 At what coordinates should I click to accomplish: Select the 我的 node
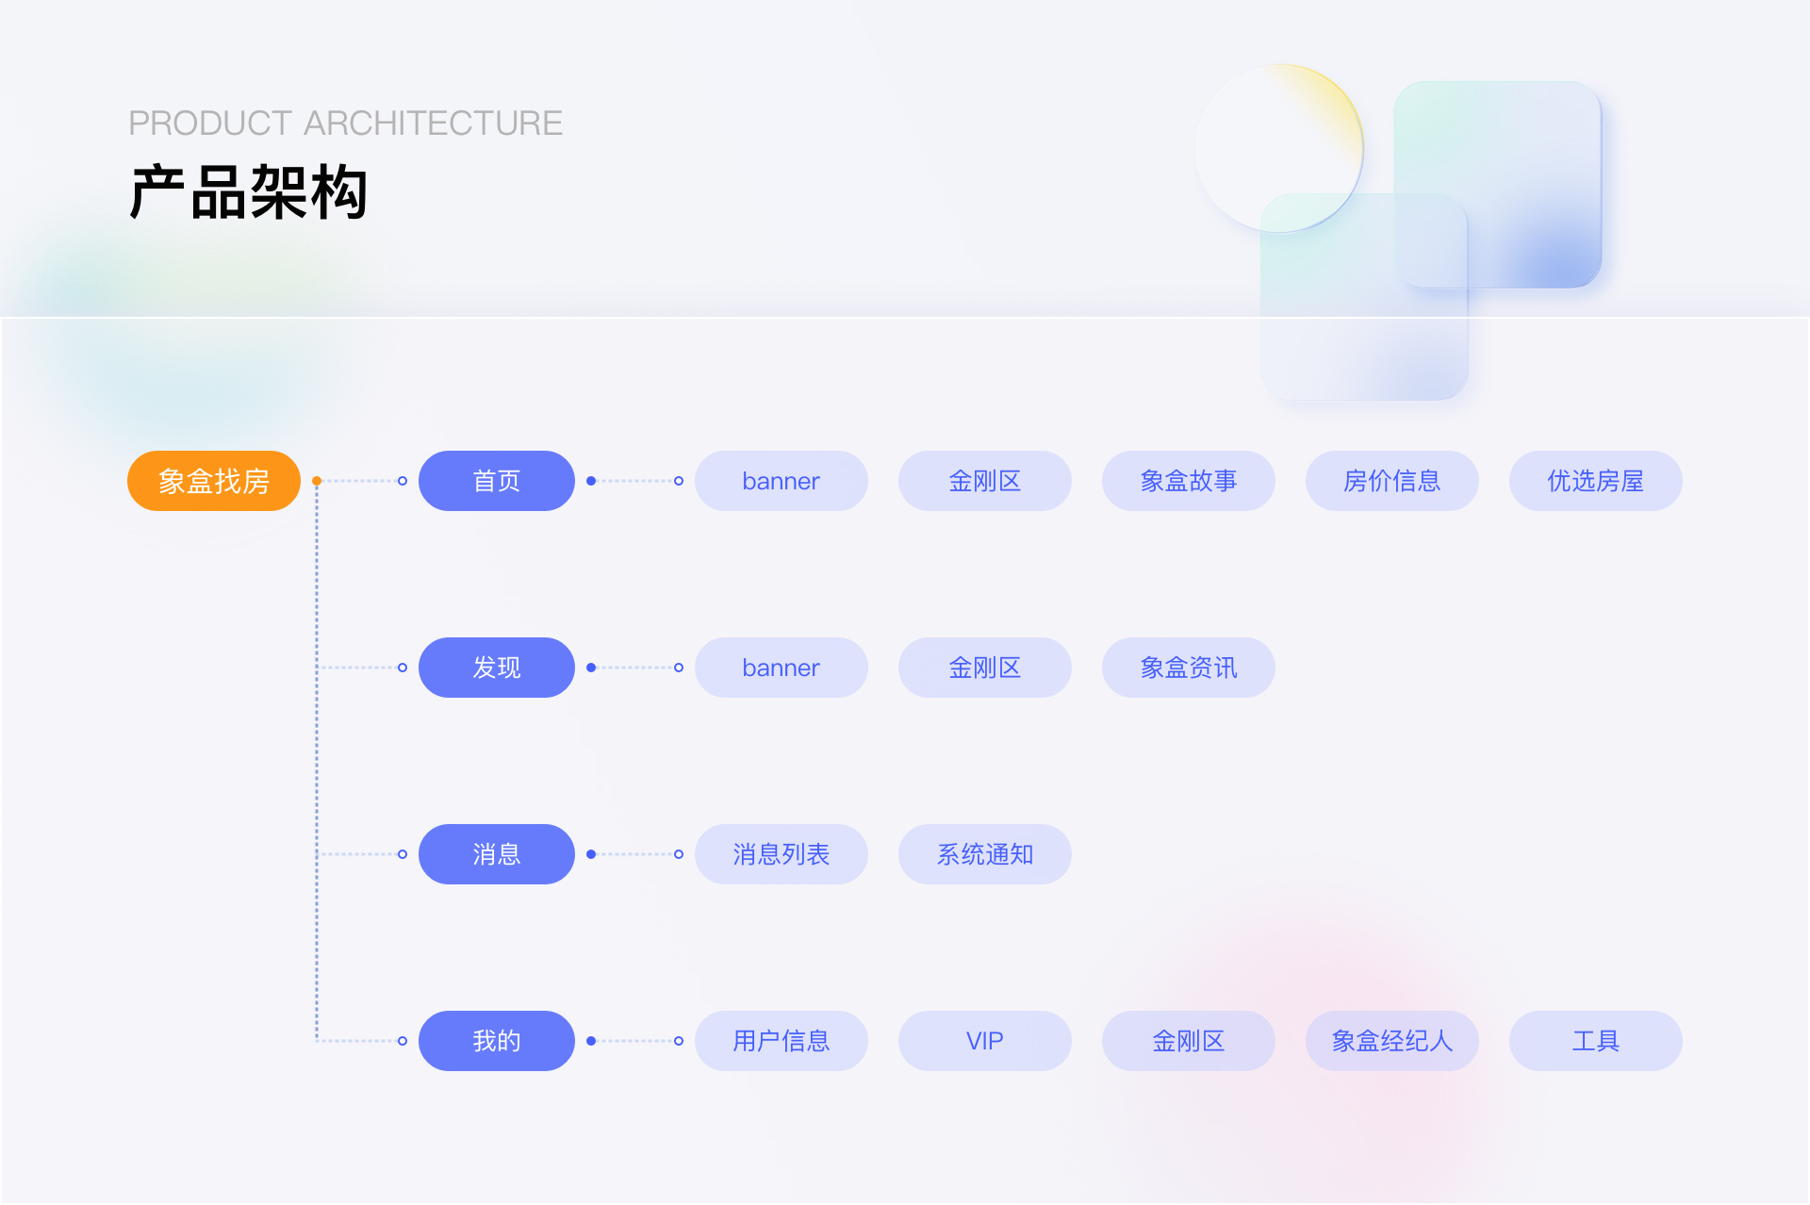497,1041
